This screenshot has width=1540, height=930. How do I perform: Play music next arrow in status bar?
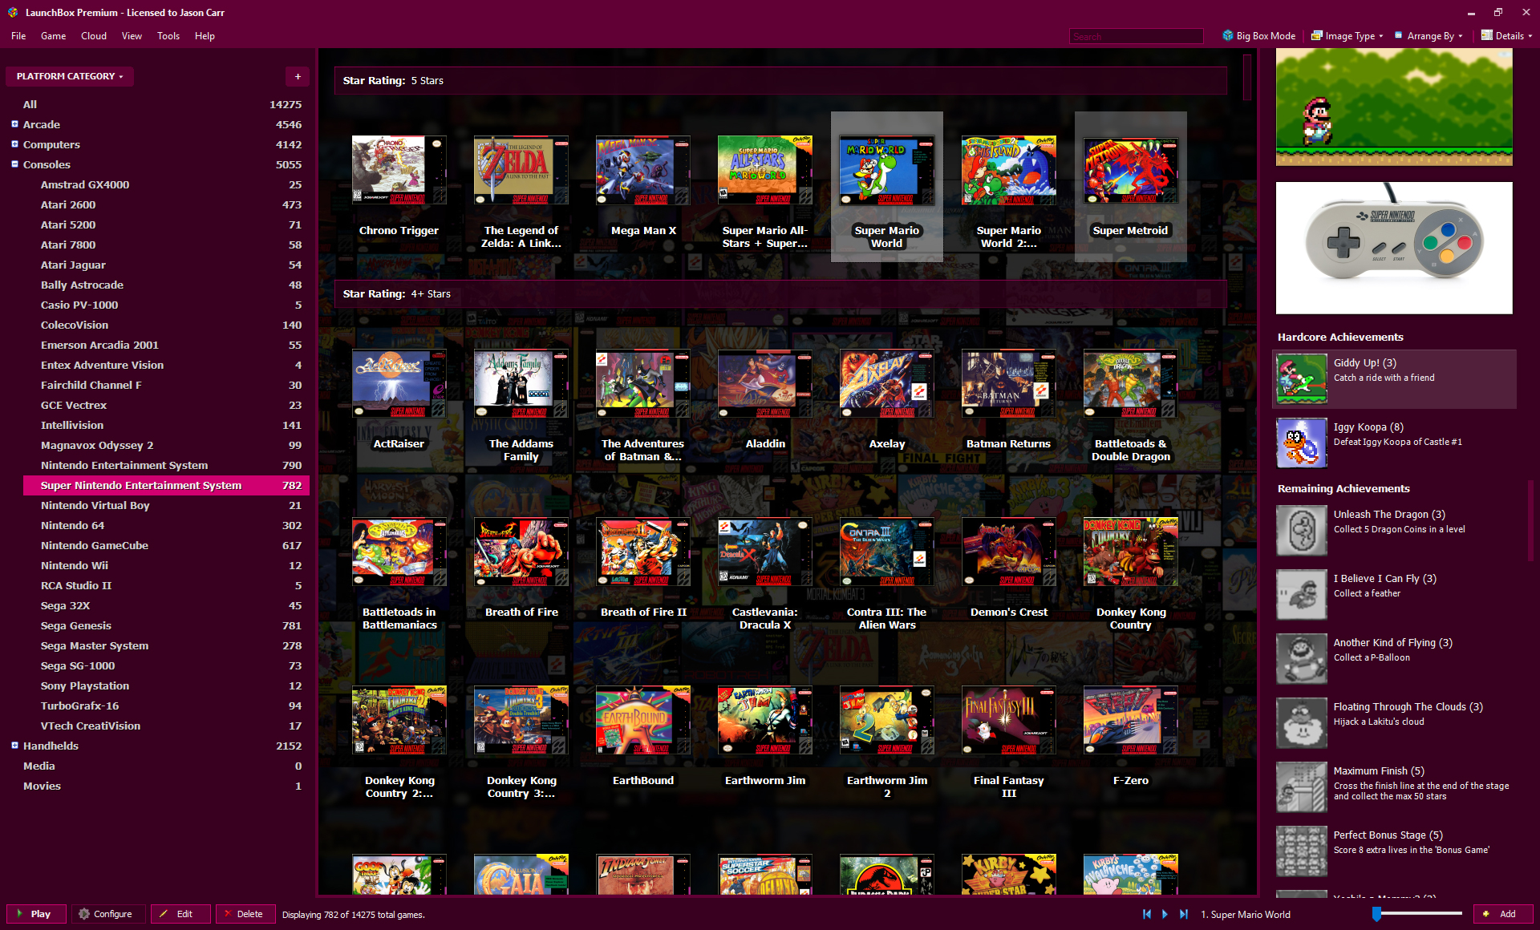point(1165,914)
